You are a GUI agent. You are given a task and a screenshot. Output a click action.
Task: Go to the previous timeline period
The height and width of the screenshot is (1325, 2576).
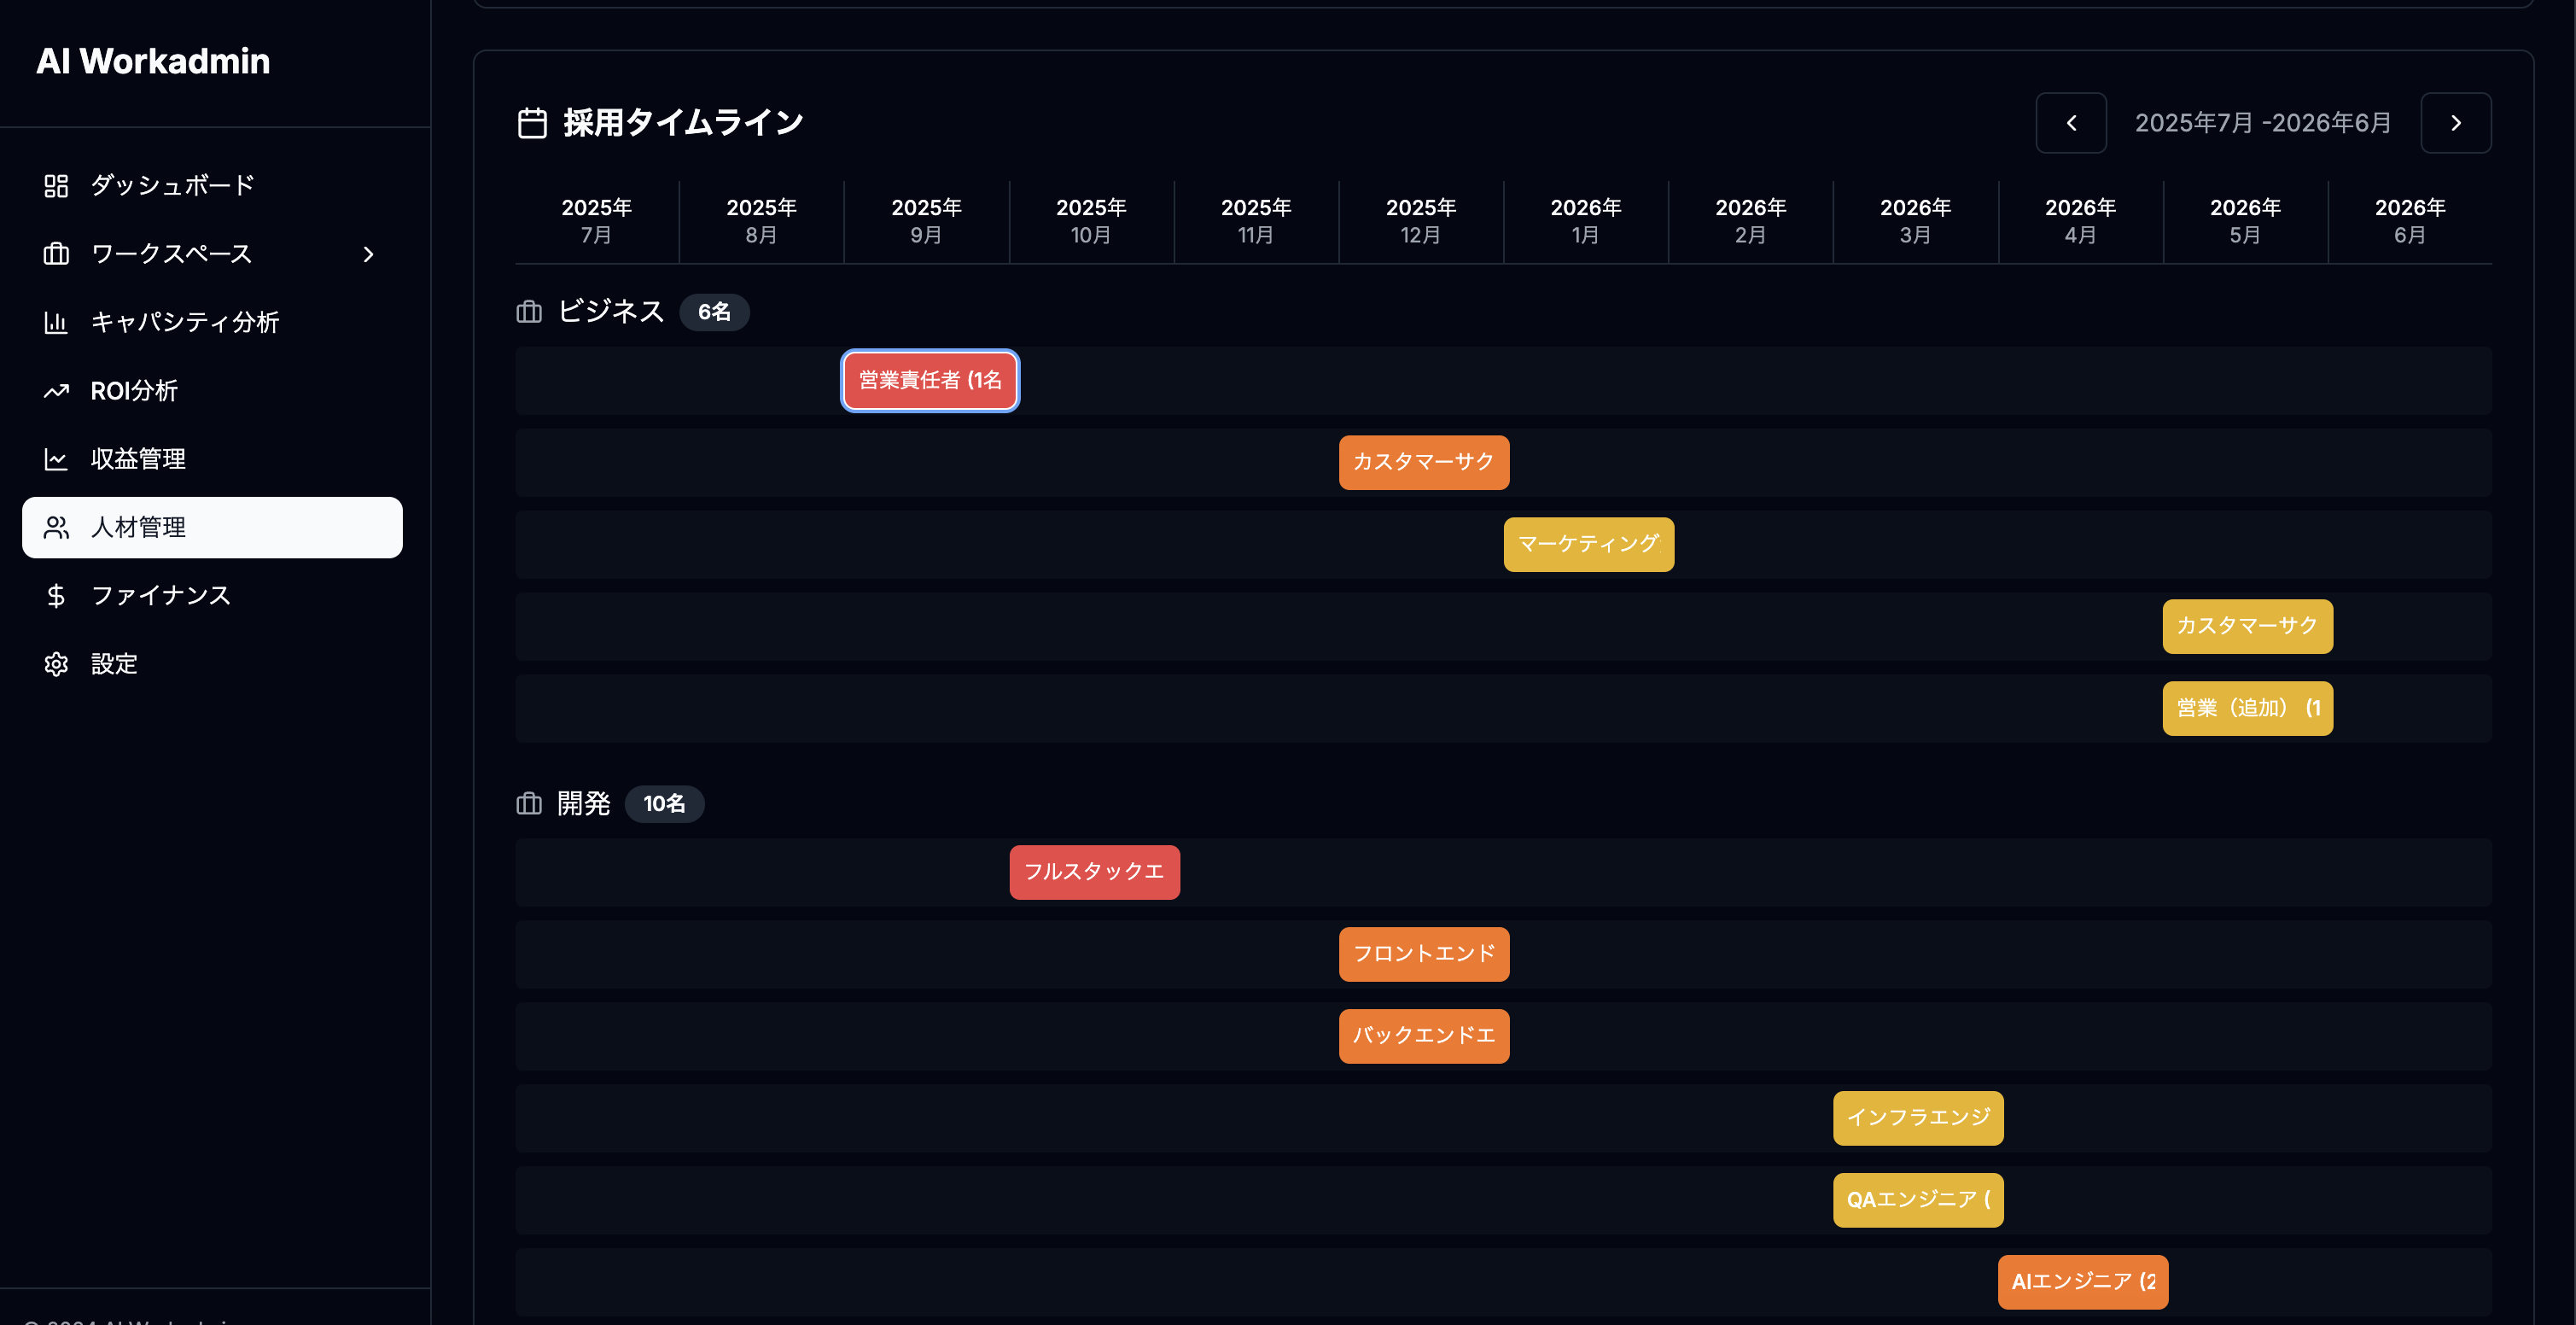coord(2071,123)
